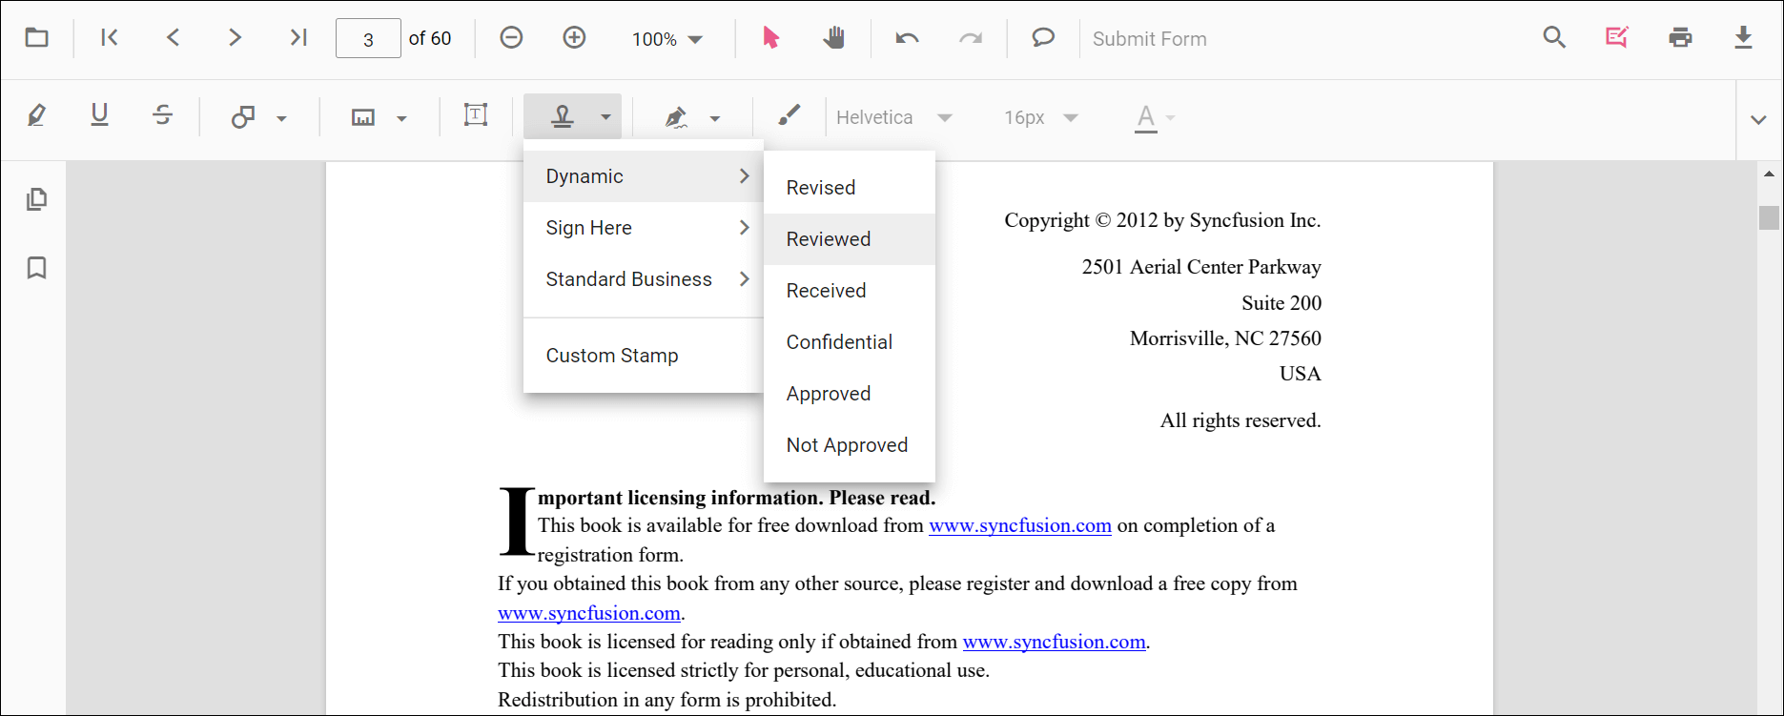Select the Pan hand tool

834,38
